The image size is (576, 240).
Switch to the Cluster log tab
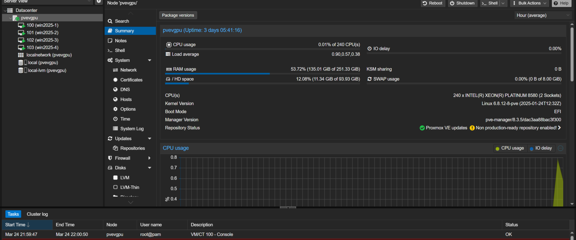(x=37, y=214)
